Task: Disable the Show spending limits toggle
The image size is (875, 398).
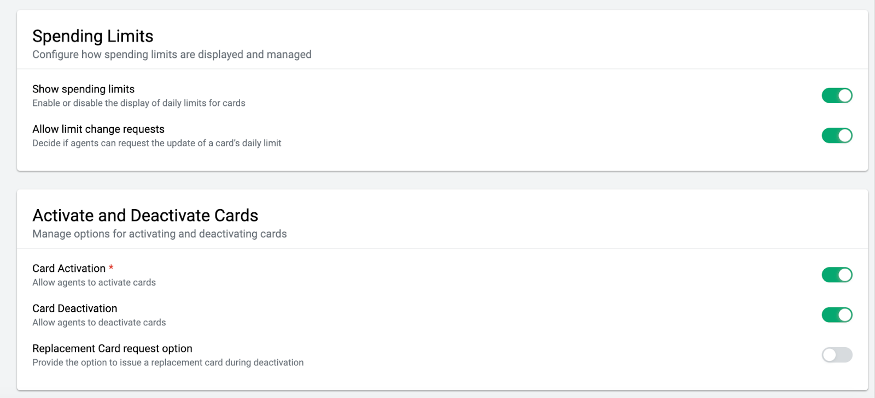Action: (837, 96)
